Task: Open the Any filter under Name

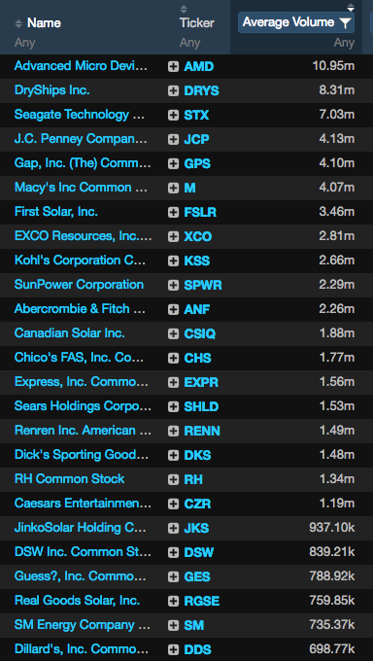Action: pyautogui.click(x=25, y=43)
